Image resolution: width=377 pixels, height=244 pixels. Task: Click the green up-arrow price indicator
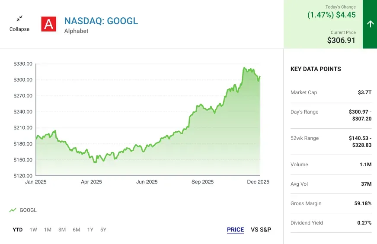click(x=370, y=24)
